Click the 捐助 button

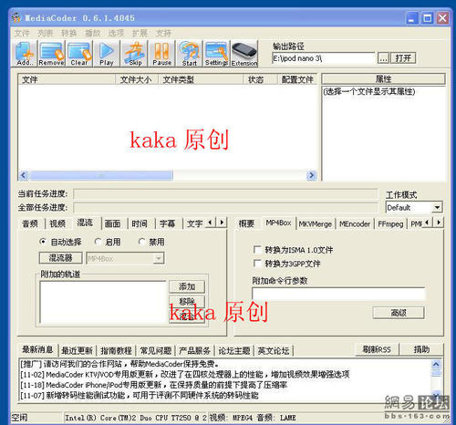coord(421,349)
